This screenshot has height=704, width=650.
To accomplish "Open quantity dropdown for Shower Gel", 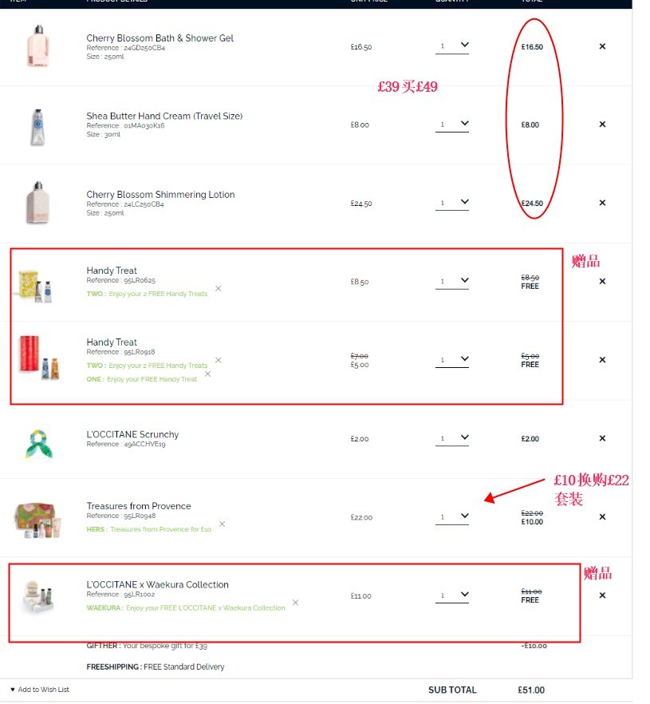I will pyautogui.click(x=451, y=45).
